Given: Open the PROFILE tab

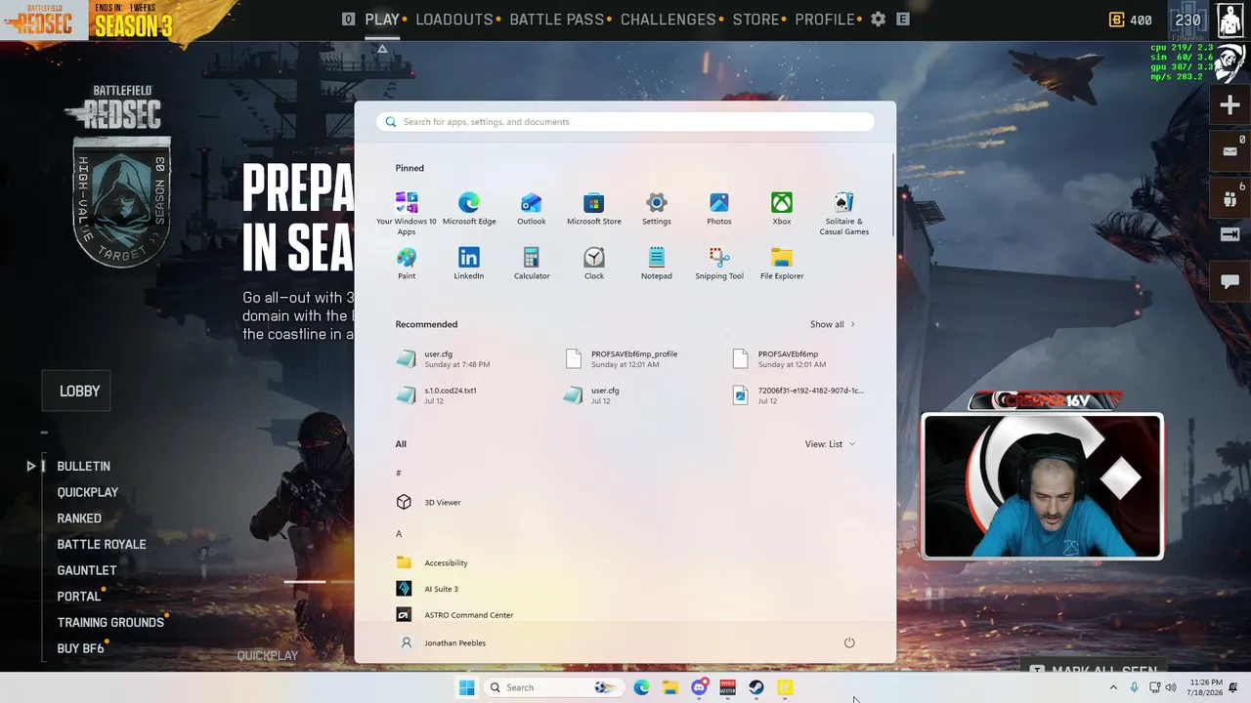Looking at the screenshot, I should (x=825, y=20).
